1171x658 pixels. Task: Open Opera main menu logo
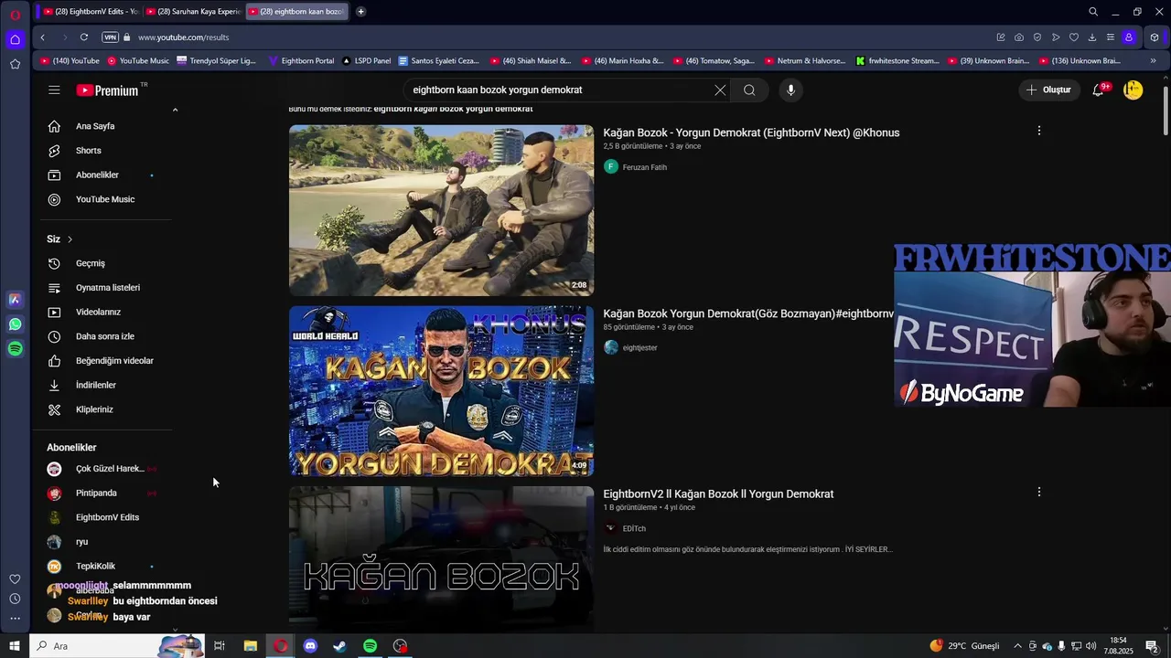click(15, 14)
